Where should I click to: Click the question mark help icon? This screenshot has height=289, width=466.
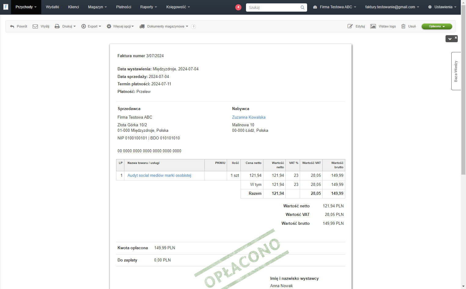pos(193,27)
